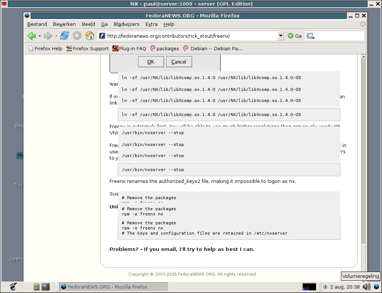This screenshot has height=293, width=382.
Task: Open the Forward button history dropdown
Action: click(56, 36)
